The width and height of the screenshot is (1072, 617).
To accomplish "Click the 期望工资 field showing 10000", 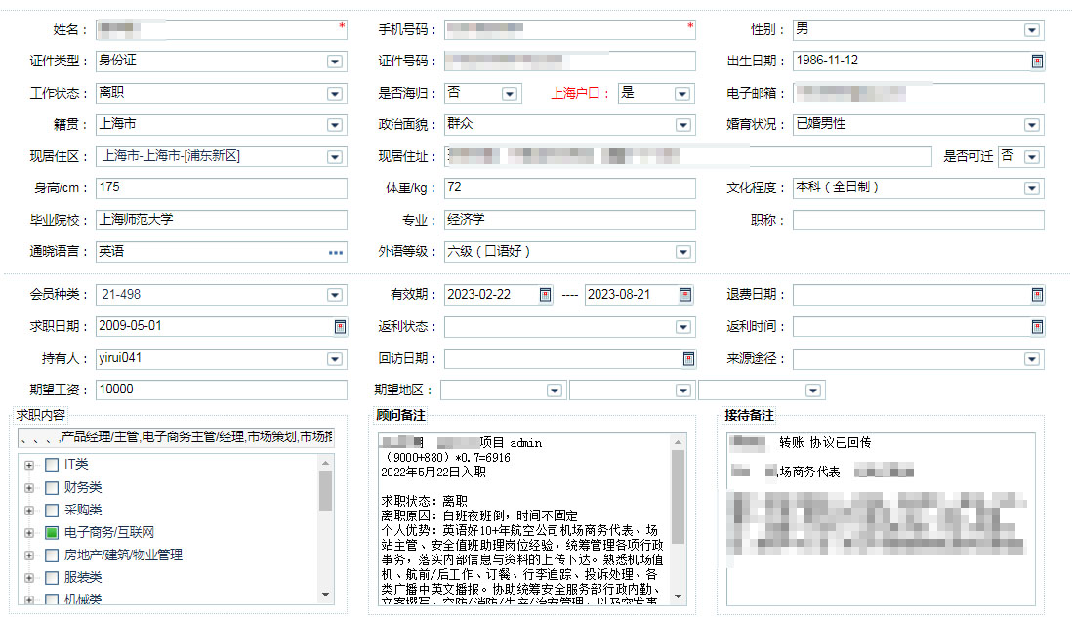I will [222, 391].
